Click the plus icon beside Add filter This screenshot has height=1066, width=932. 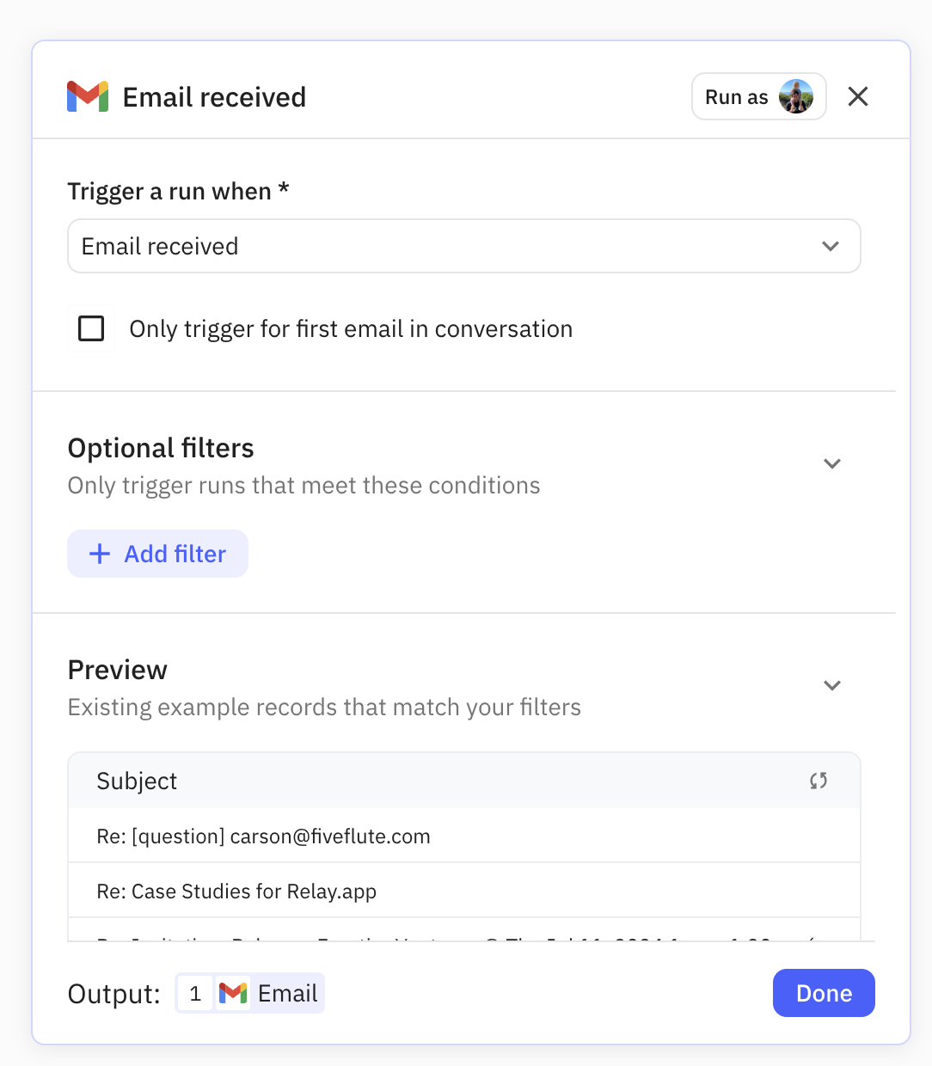pos(100,554)
